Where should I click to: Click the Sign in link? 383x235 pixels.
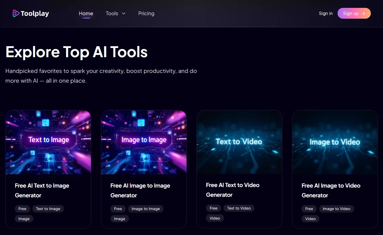coord(325,13)
